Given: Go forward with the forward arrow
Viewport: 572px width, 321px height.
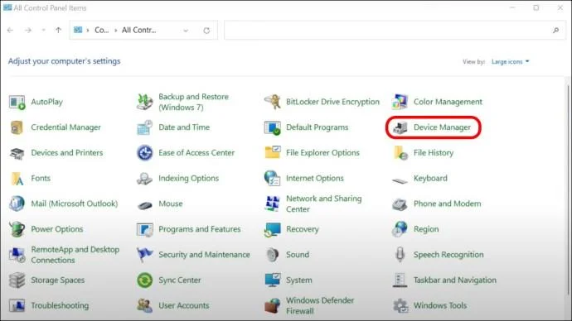Looking at the screenshot, I should click(28, 31).
